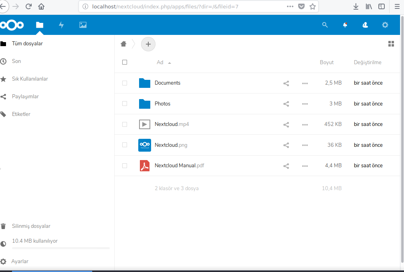404x272 pixels.
Task: Open the Activity lightning bolt app
Action: pos(61,25)
